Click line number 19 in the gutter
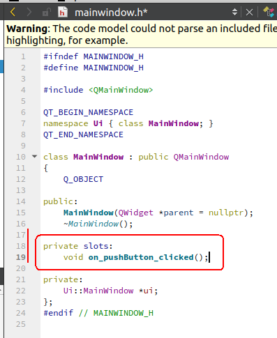Screen dimensions: 277x338 [21, 257]
